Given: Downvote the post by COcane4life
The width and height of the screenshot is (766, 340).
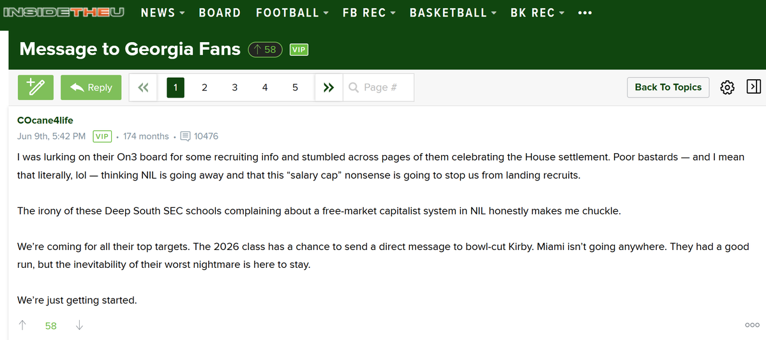Looking at the screenshot, I should [79, 325].
